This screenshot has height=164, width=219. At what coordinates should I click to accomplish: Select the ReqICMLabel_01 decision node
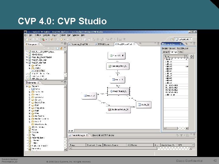point(119,91)
